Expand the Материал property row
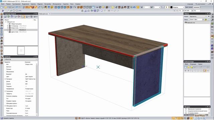The image size is (214, 120). [x=5, y=79]
